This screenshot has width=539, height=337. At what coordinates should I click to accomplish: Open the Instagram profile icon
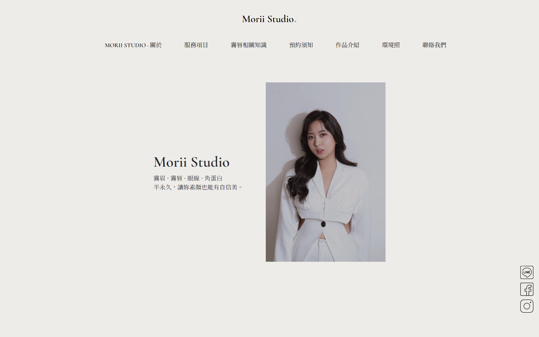(527, 306)
